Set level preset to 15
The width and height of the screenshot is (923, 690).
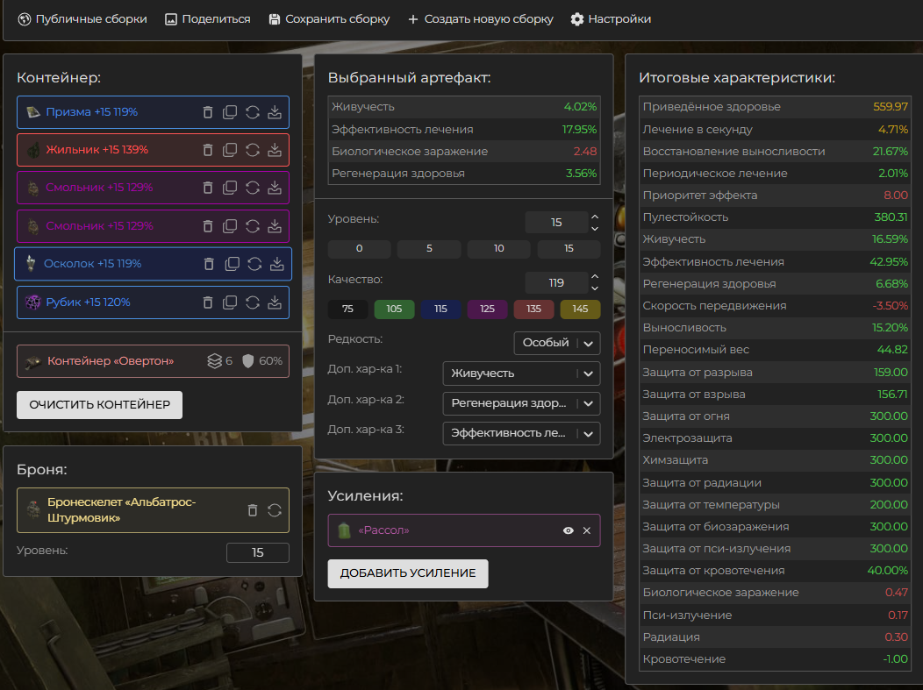pos(569,249)
